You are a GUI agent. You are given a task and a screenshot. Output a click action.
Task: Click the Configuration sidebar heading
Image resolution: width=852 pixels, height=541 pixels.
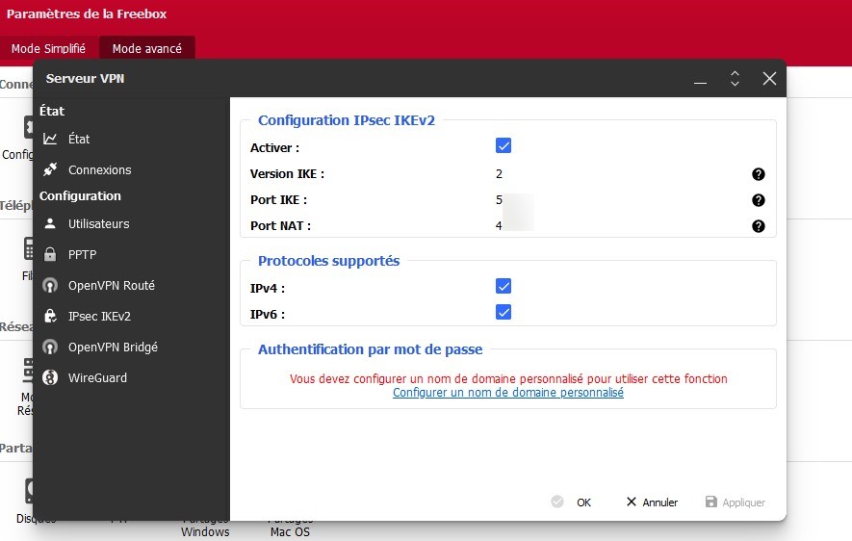80,196
